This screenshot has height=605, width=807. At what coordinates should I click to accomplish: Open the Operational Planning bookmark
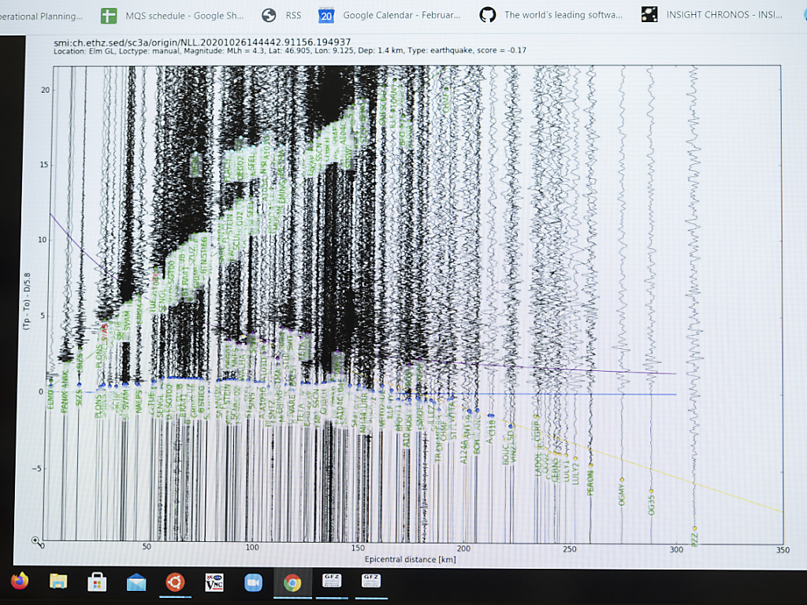click(x=41, y=17)
